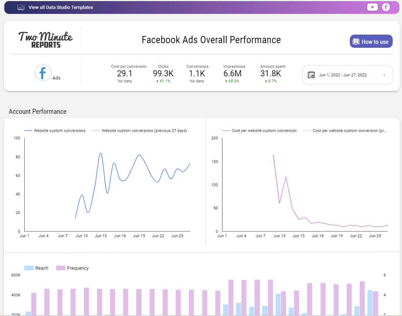
Task: Click the 8.7% change under Amount spent
Action: tap(271, 81)
